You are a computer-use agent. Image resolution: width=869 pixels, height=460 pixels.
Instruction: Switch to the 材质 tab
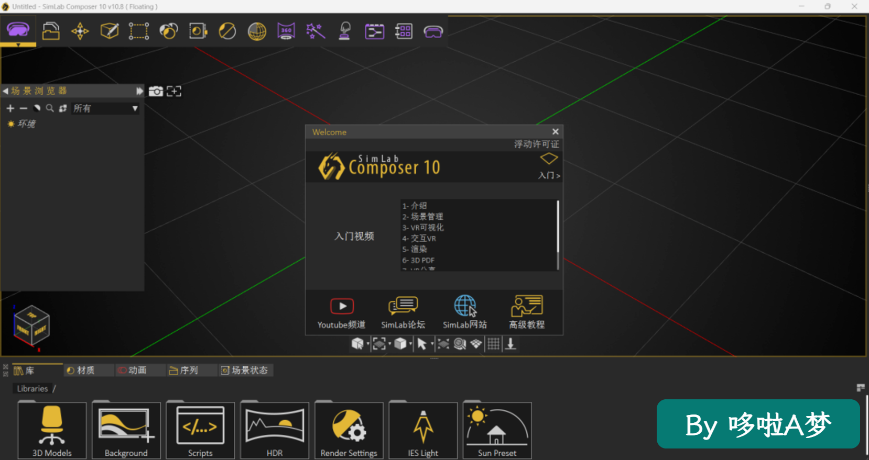tap(88, 371)
